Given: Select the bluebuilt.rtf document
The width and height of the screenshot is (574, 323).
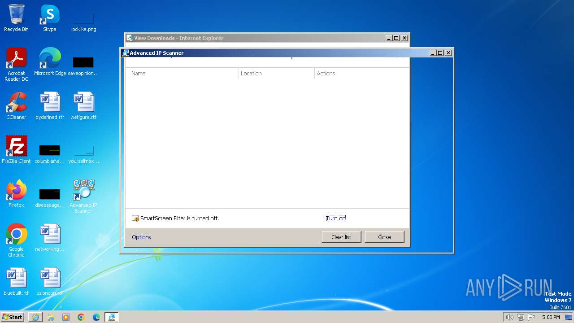Looking at the screenshot, I should tap(16, 282).
